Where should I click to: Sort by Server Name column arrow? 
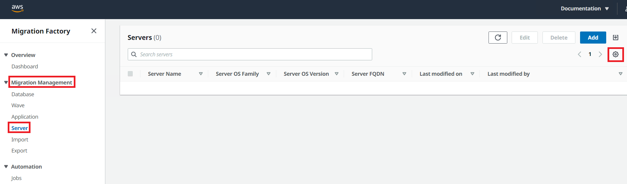pyautogui.click(x=201, y=74)
